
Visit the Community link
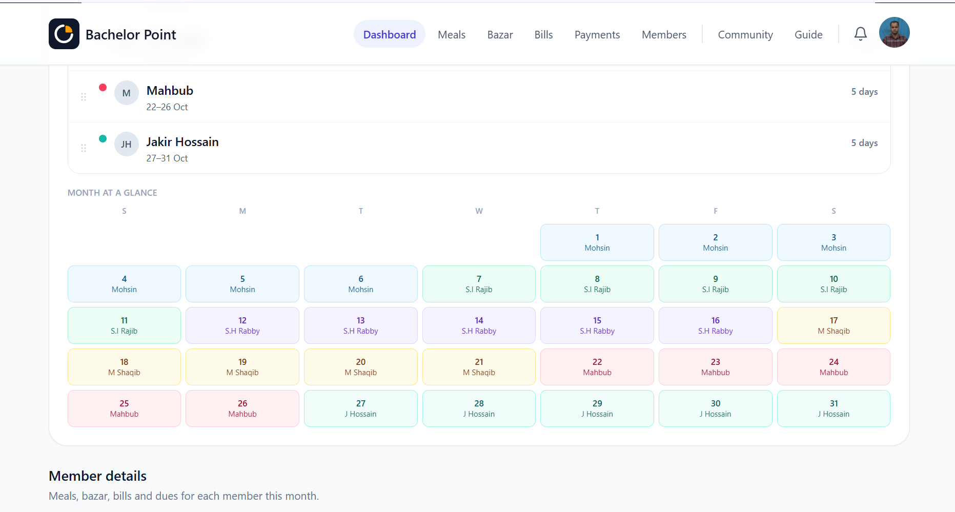pyautogui.click(x=745, y=34)
